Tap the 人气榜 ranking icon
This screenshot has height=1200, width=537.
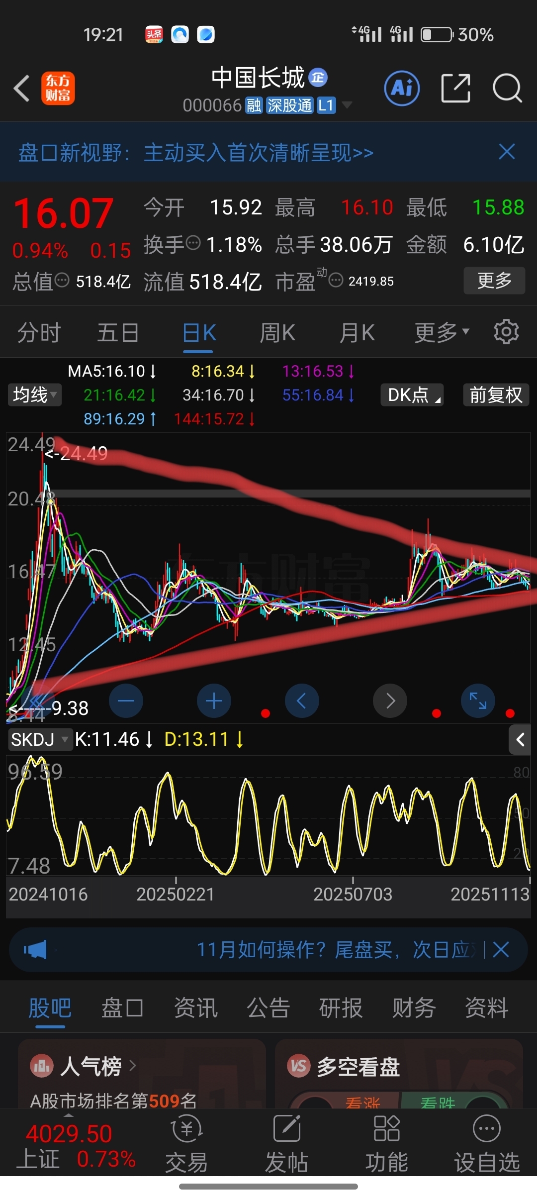pyautogui.click(x=42, y=1066)
